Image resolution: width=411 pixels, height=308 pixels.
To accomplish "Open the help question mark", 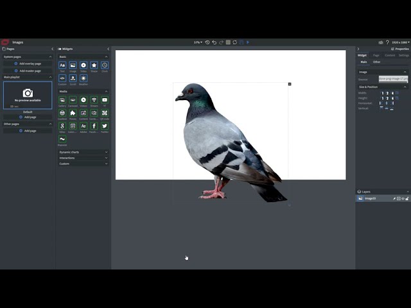I will click(387, 42).
